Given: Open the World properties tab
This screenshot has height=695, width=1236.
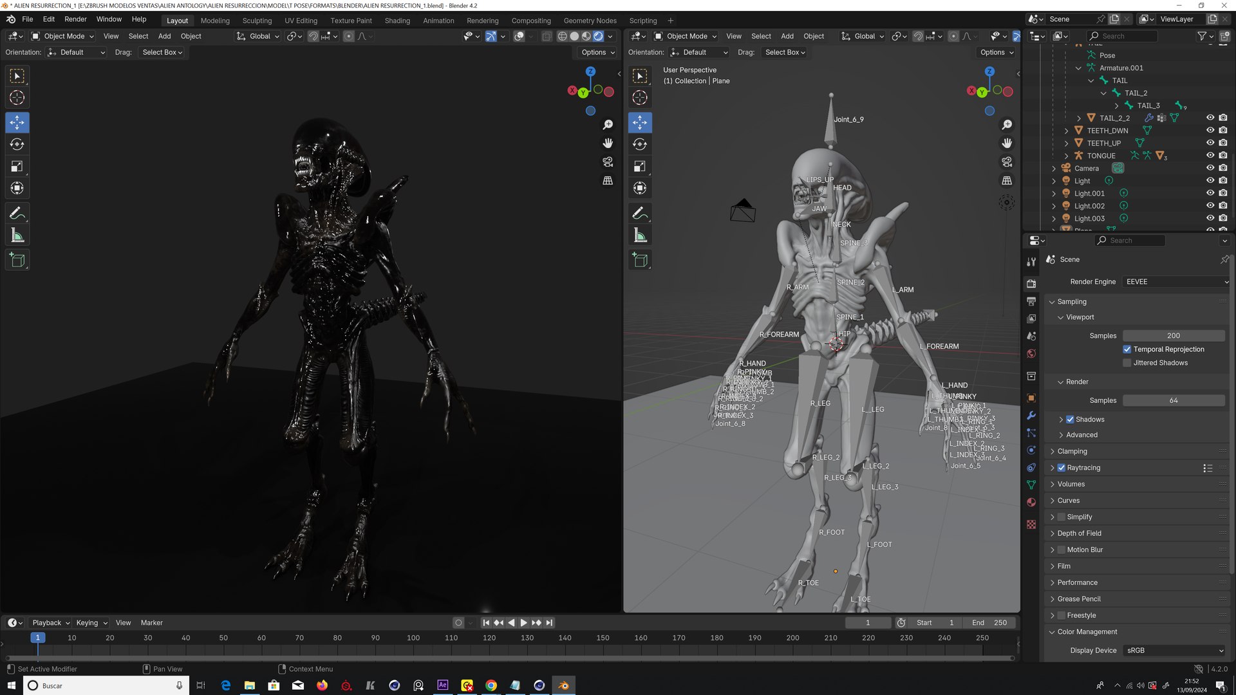Looking at the screenshot, I should 1031,353.
